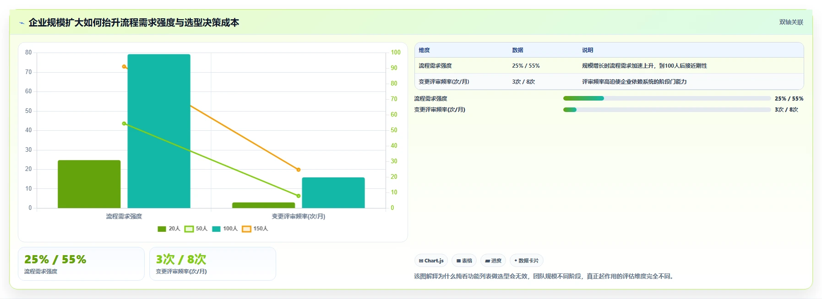Click the 25% / 55% data card
Screen dimensions: 822x299
(x=81, y=264)
